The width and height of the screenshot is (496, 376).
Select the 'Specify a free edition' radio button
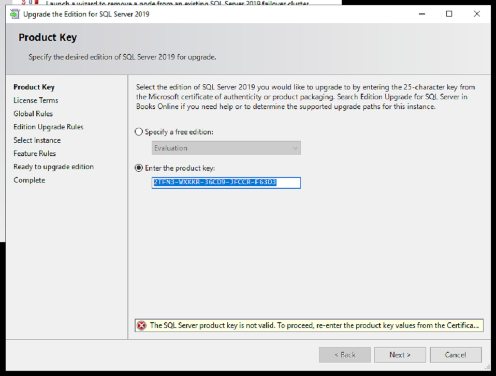tap(139, 132)
